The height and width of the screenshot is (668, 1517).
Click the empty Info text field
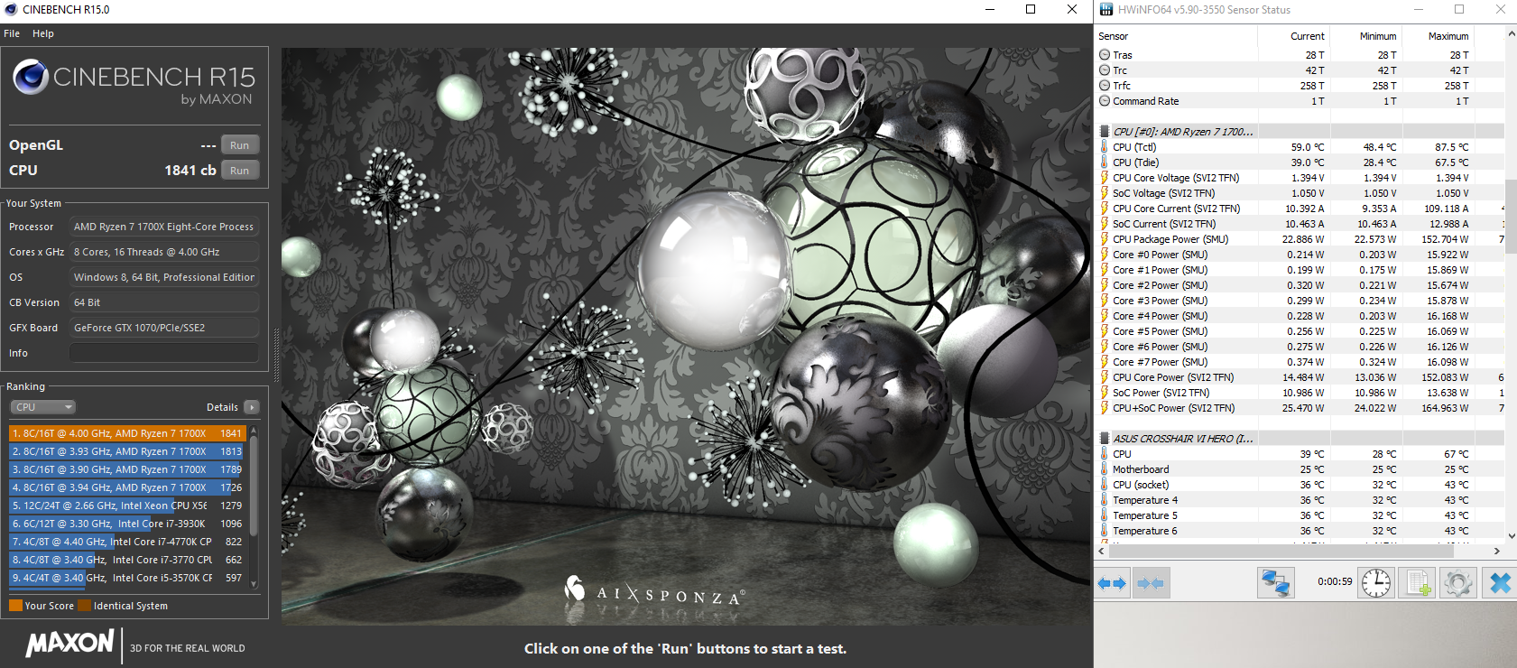[165, 353]
